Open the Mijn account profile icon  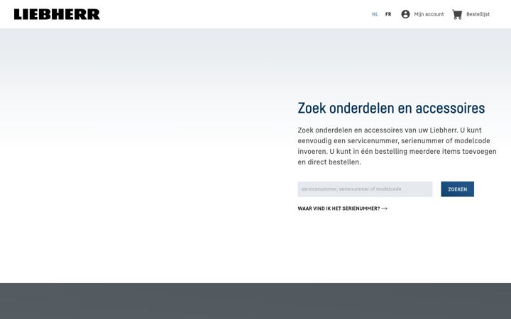coord(405,14)
